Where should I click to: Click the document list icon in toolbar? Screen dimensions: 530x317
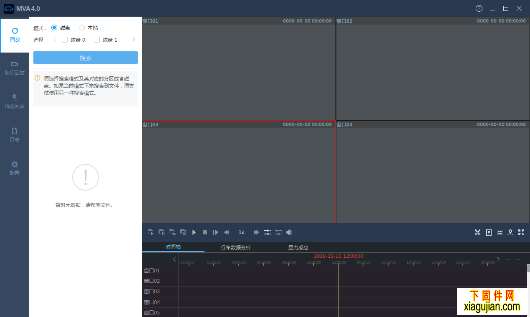[x=489, y=232]
